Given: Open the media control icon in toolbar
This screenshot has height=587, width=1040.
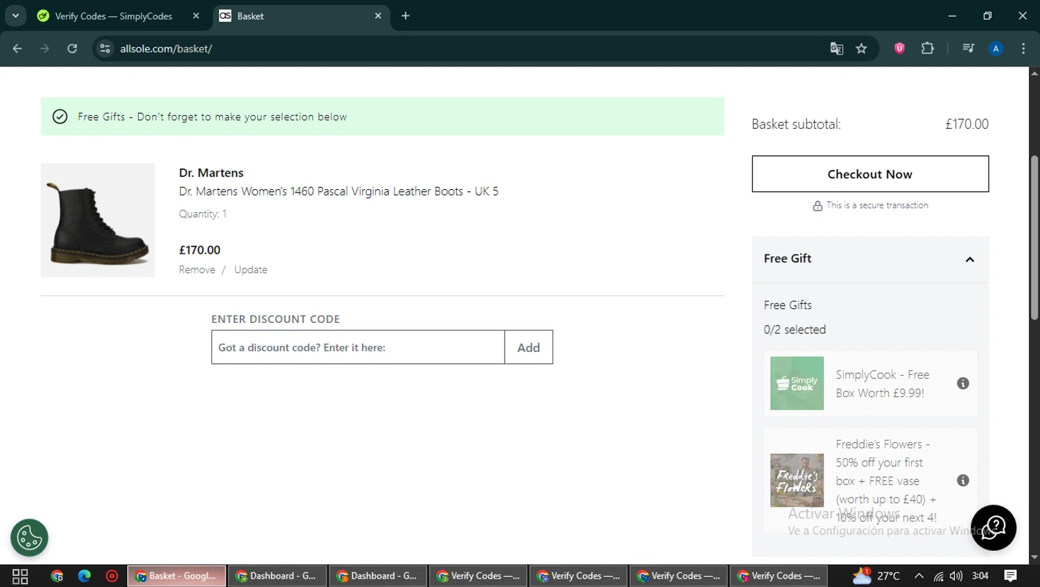Looking at the screenshot, I should (969, 49).
